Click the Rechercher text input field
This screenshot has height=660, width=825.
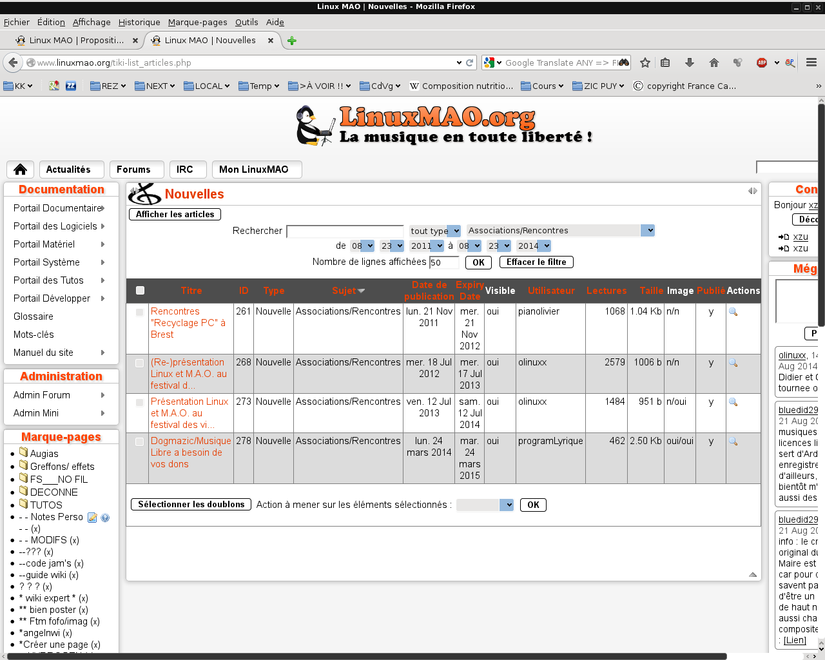[345, 231]
